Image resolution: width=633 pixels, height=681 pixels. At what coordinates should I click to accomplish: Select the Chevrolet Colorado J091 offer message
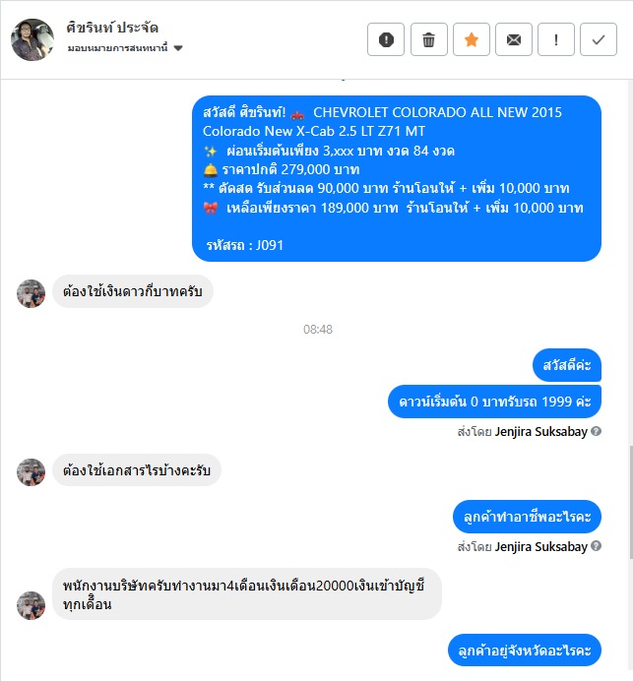coord(396,178)
